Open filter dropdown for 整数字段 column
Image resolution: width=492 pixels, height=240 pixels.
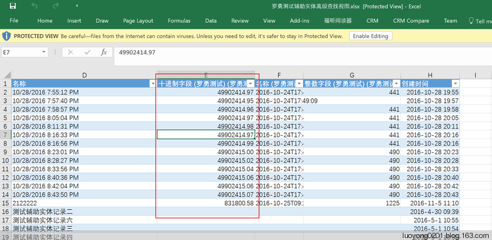coord(396,84)
